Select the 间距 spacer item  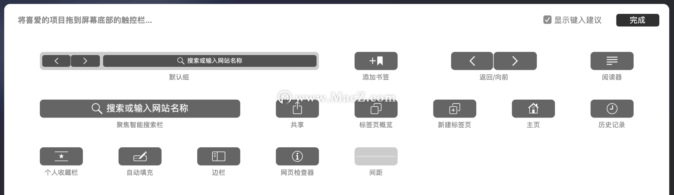tap(376, 156)
